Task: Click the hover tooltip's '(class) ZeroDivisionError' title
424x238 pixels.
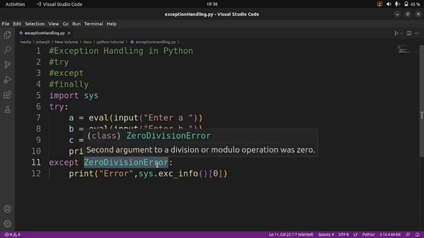Action: (x=149, y=136)
